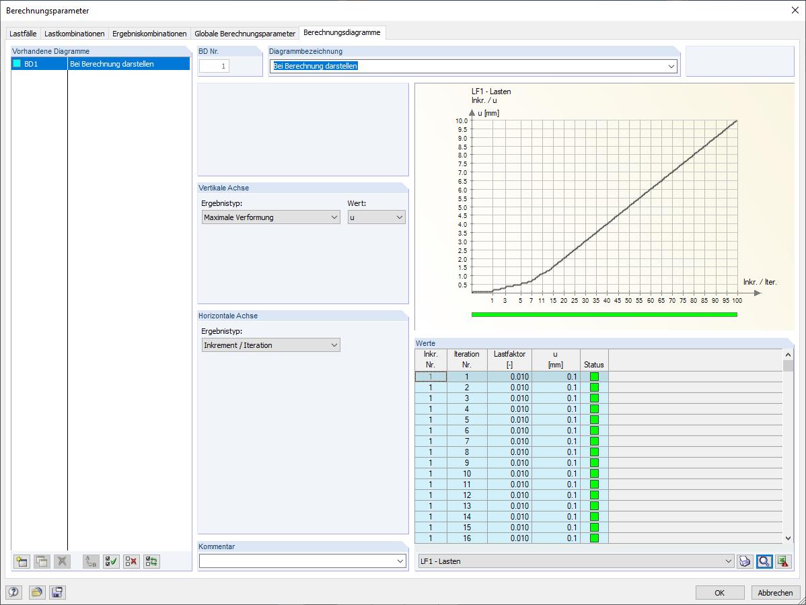Screen dimensions: 806x605
Task: Print the calculation diagram
Action: click(744, 561)
